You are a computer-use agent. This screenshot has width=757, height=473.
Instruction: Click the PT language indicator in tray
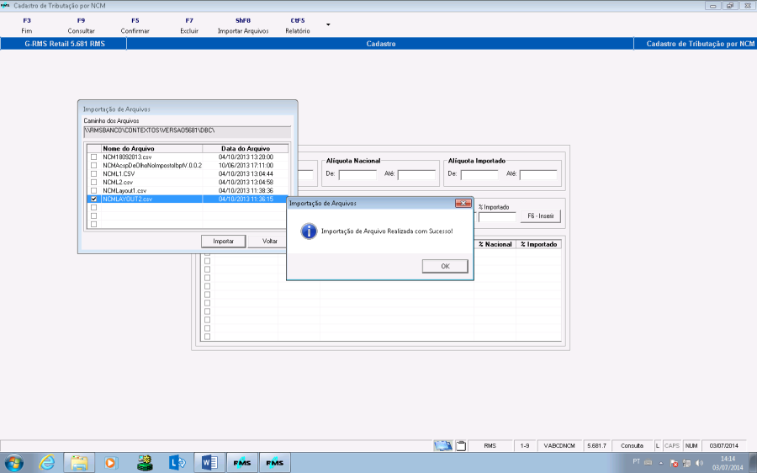[637, 462]
